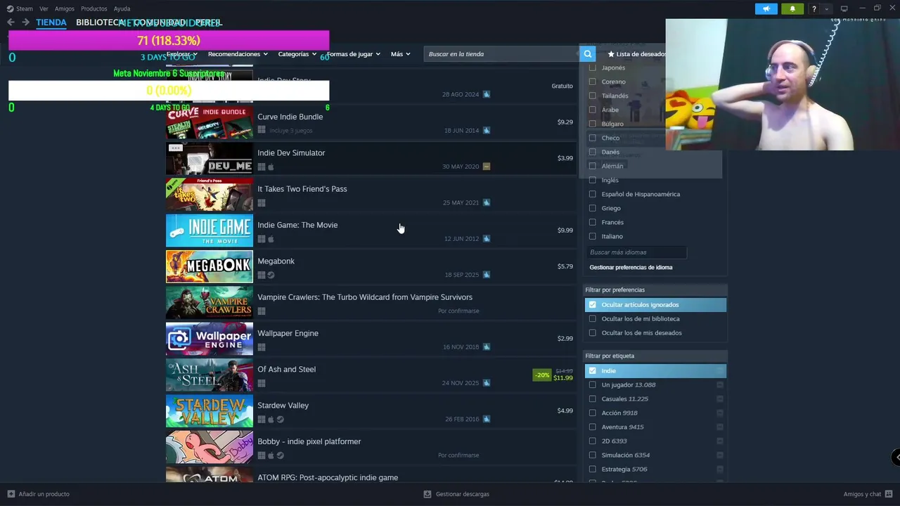Screen dimensions: 900x506
Task: Click the -20% discount badge on Of Ash and Steel
Action: (541, 375)
